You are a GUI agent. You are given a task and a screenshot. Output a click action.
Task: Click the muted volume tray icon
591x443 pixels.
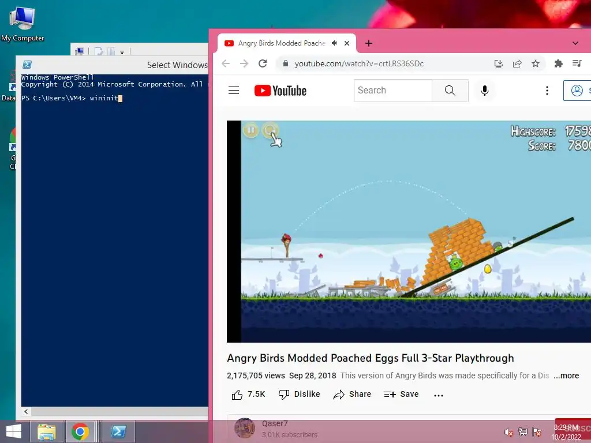tap(509, 432)
